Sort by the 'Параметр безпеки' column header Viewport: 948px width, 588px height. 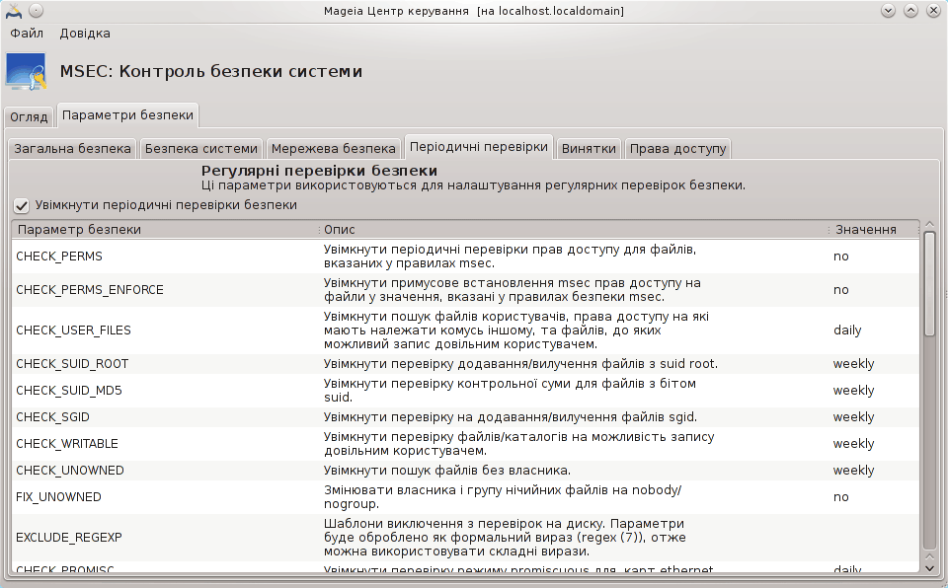165,230
